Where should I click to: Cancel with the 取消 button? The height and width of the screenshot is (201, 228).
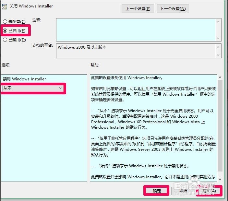pos(183,191)
